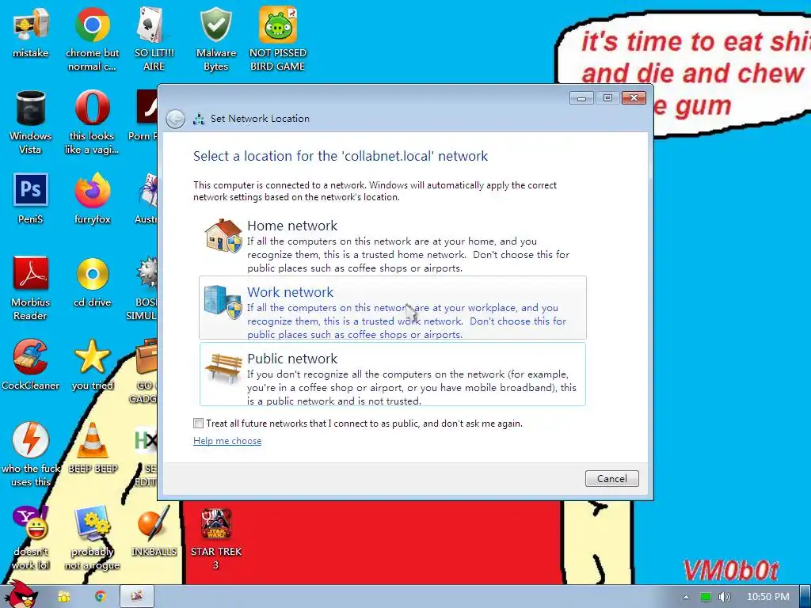Choose the Work network option

393,308
